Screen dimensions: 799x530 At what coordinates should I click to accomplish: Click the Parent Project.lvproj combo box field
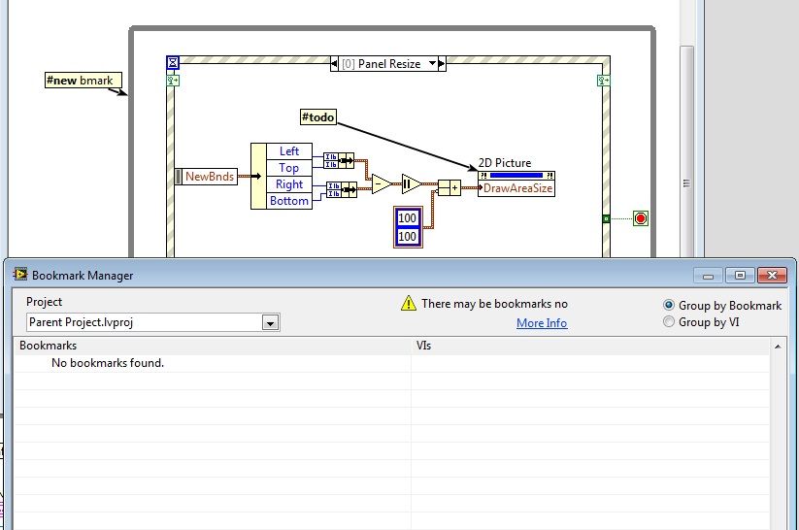(x=152, y=322)
